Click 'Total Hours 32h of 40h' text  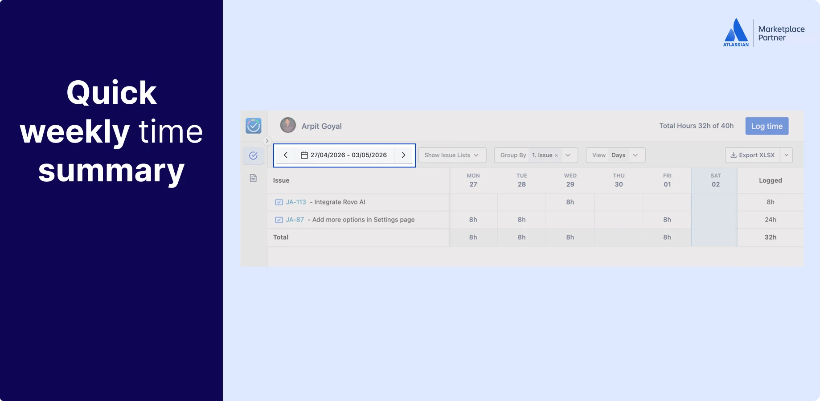click(x=697, y=126)
